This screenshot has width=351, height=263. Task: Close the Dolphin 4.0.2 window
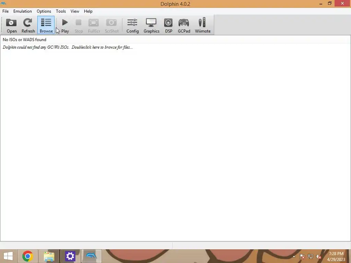pos(342,3)
